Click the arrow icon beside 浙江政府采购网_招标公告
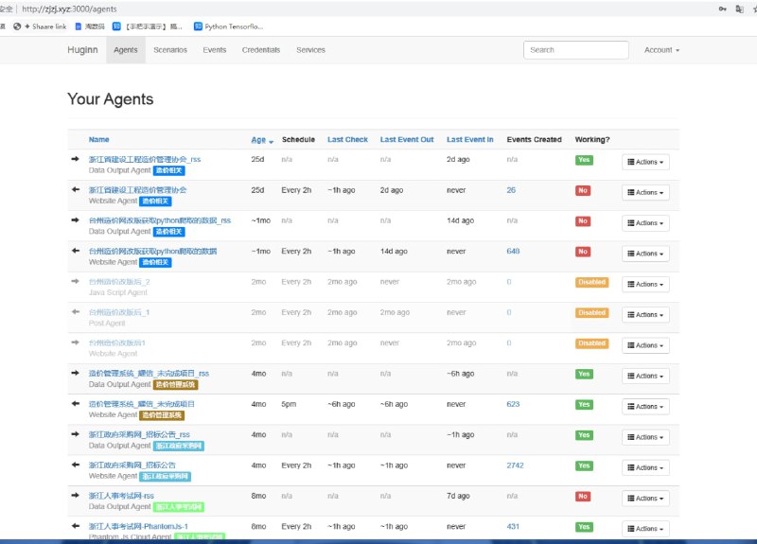The image size is (757, 544). (x=76, y=465)
